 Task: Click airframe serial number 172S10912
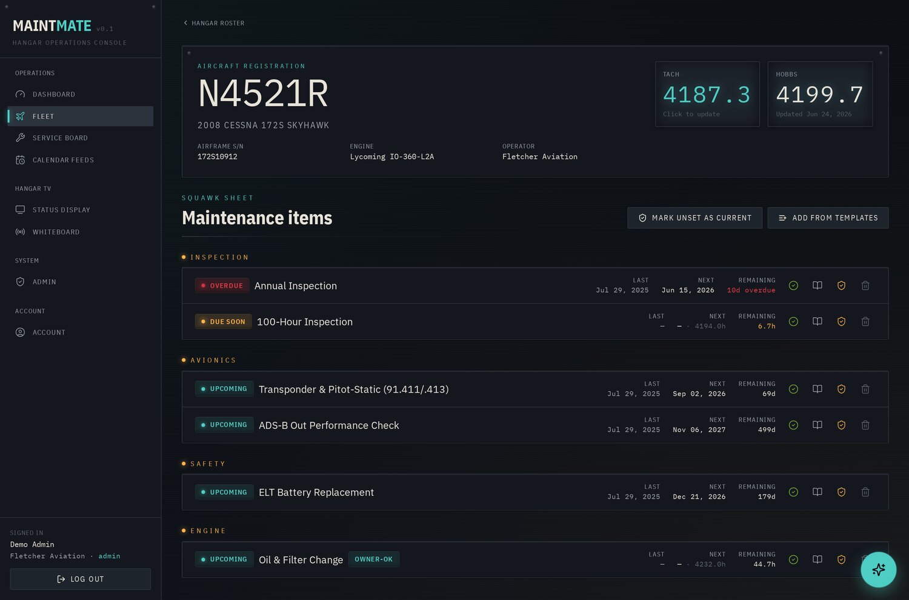click(x=218, y=156)
